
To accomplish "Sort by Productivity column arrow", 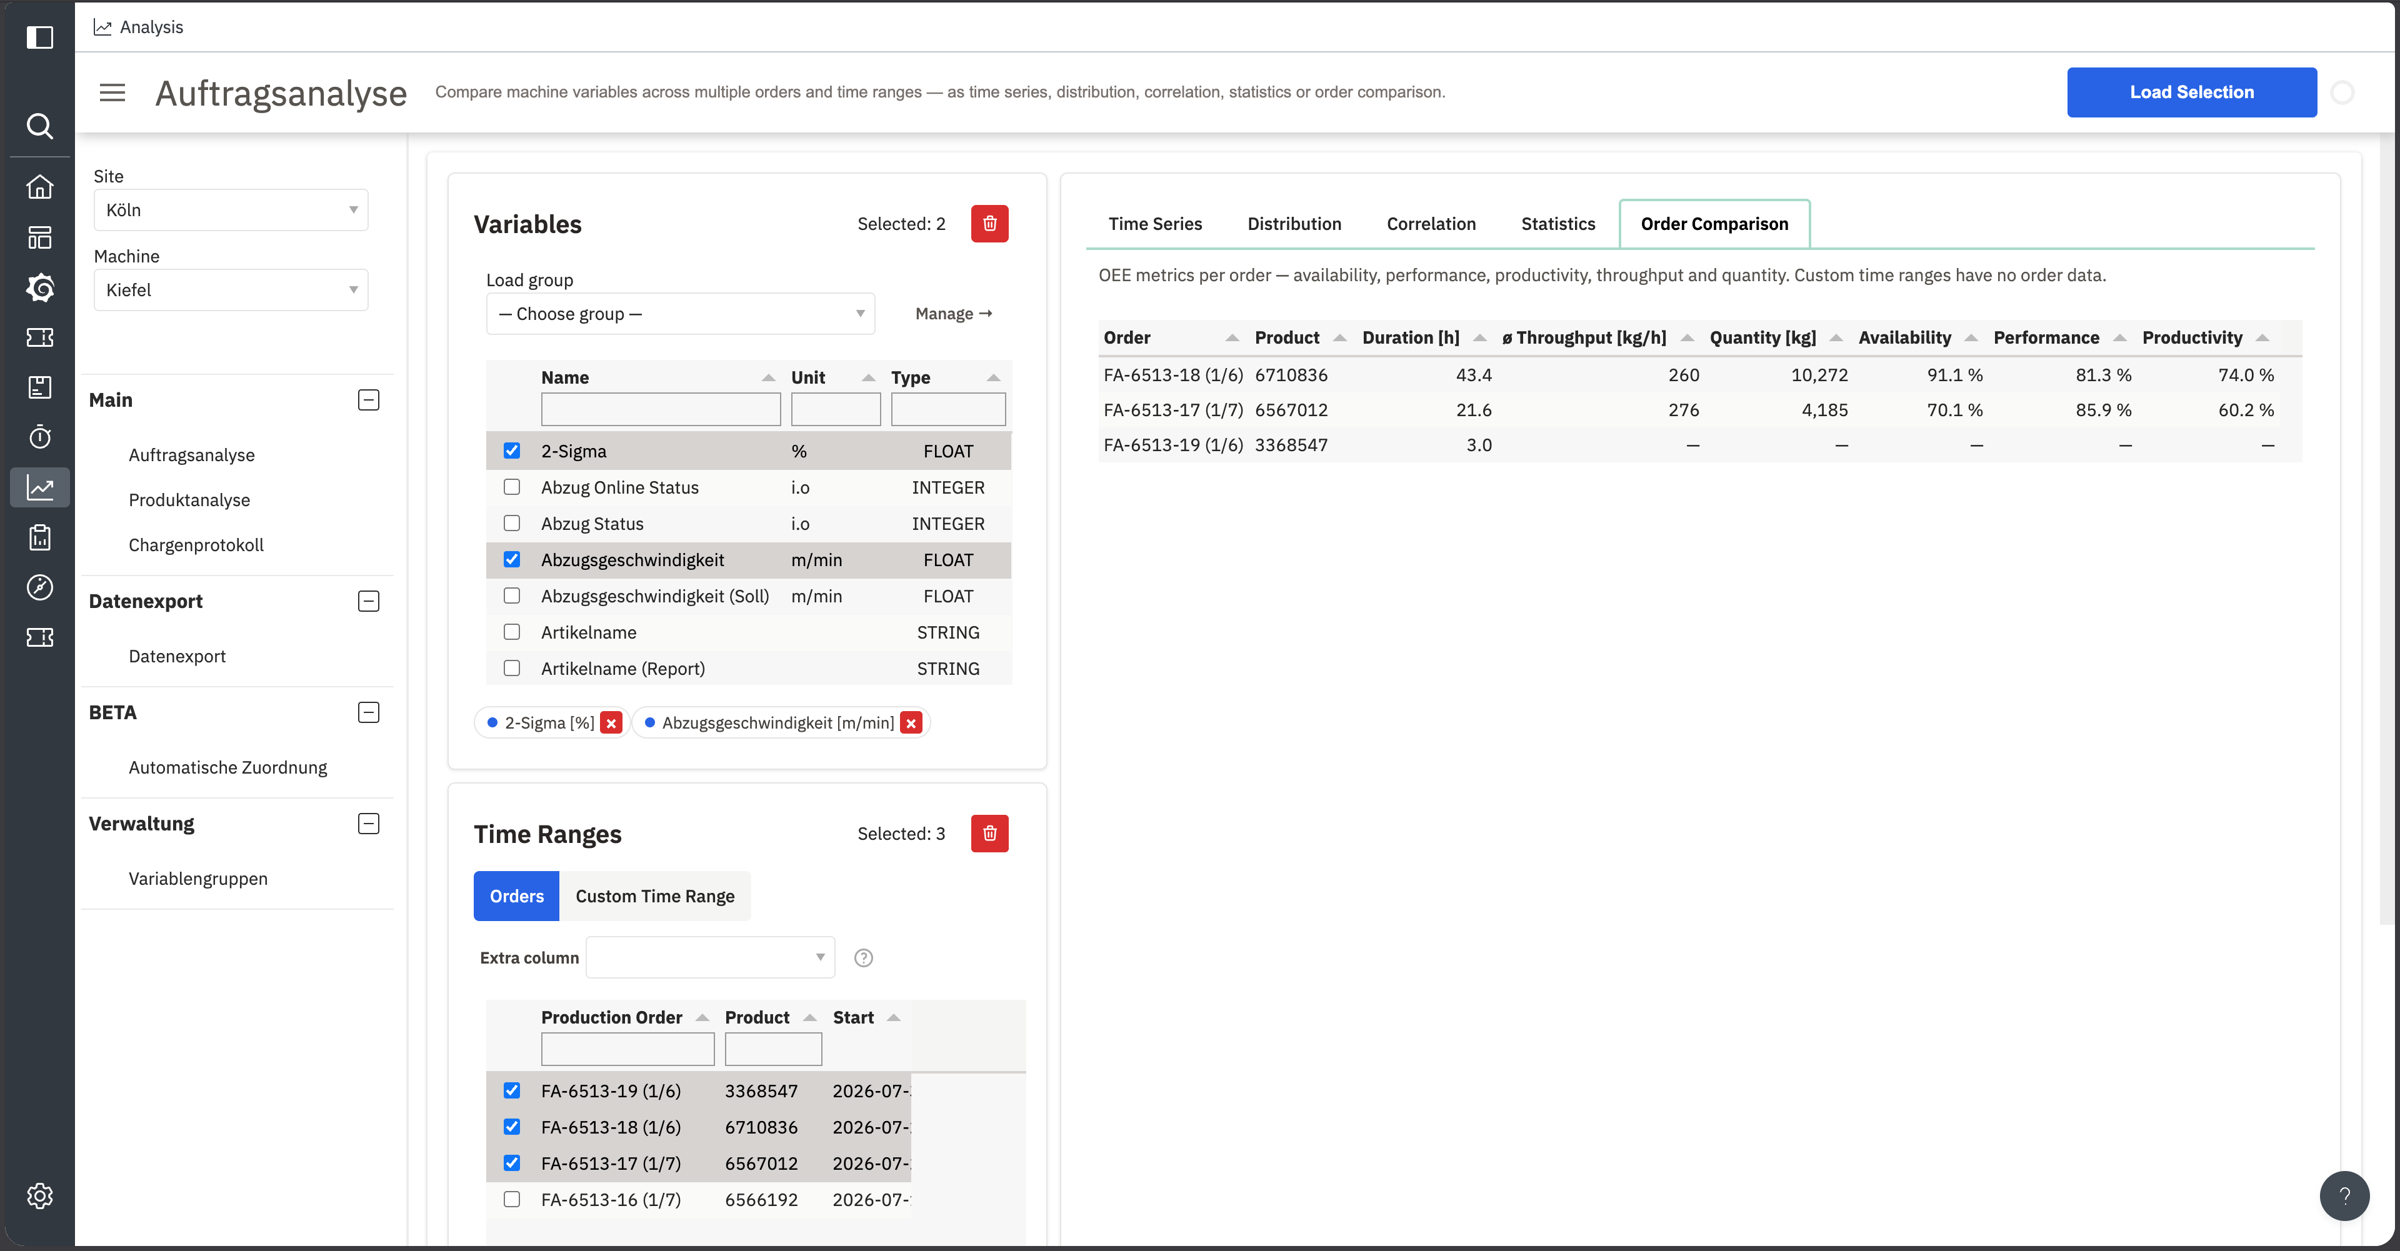I will (x=2262, y=337).
